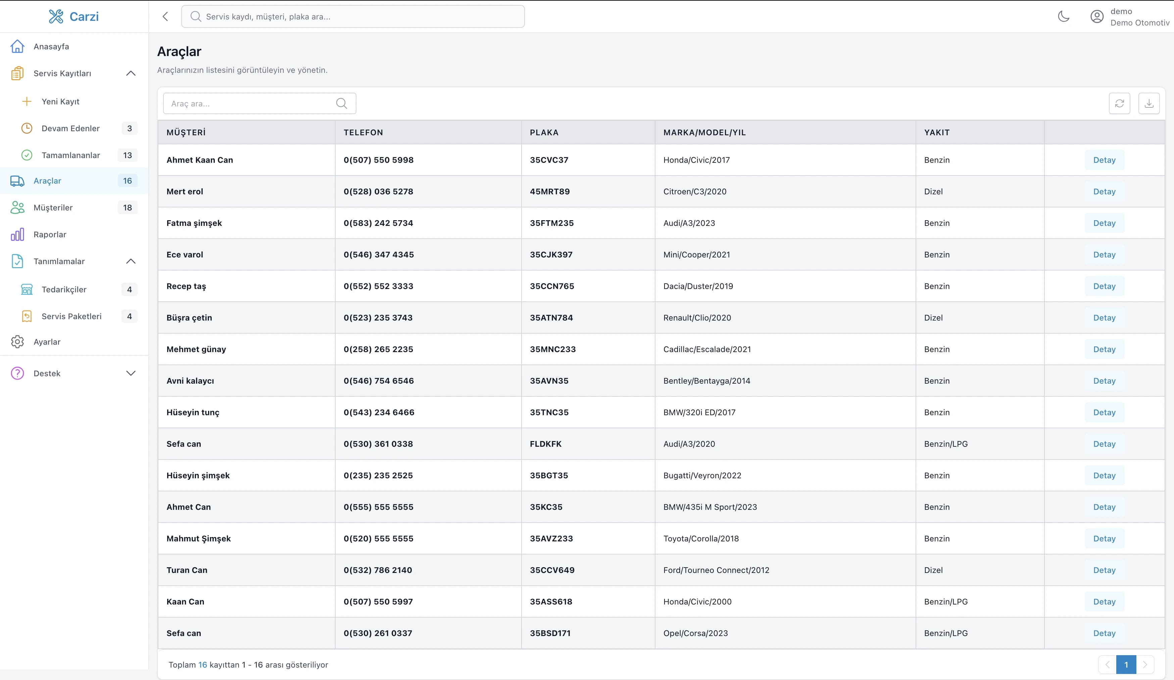Click the Servis Paketleri icon

pos(27,316)
